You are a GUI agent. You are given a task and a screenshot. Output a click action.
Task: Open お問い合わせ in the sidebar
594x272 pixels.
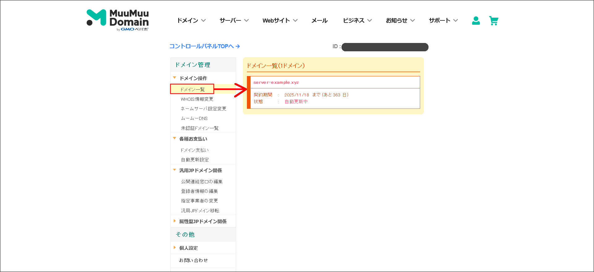(x=194, y=260)
